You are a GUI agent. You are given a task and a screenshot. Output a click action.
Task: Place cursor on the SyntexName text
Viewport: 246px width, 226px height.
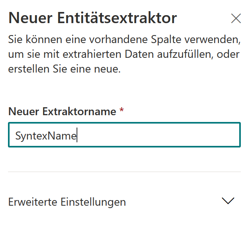point(46,136)
